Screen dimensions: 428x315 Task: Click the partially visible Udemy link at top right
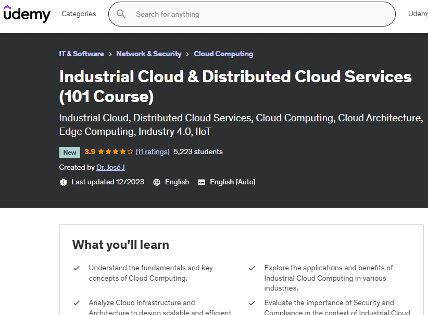point(418,14)
